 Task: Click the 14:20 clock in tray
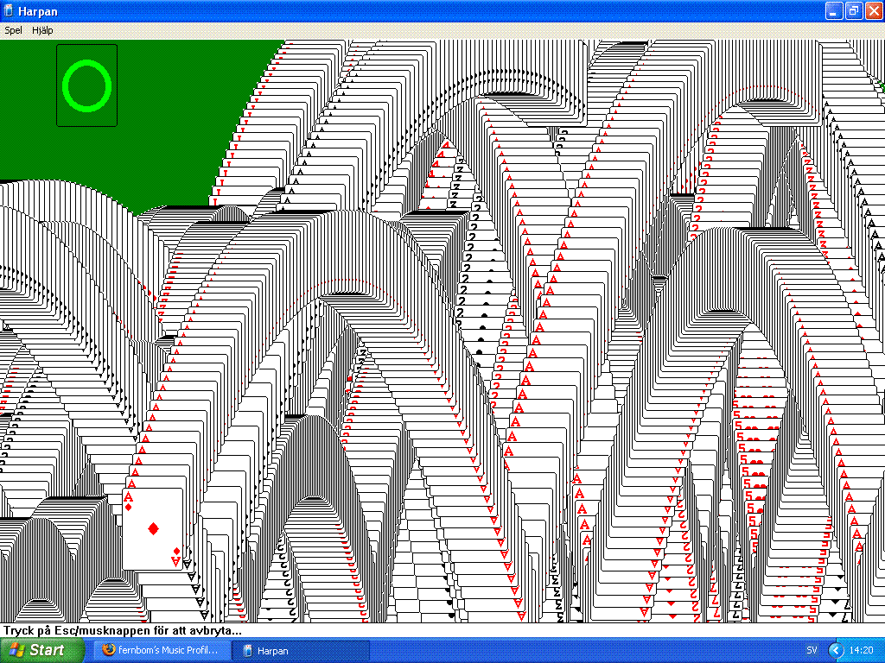(x=861, y=650)
